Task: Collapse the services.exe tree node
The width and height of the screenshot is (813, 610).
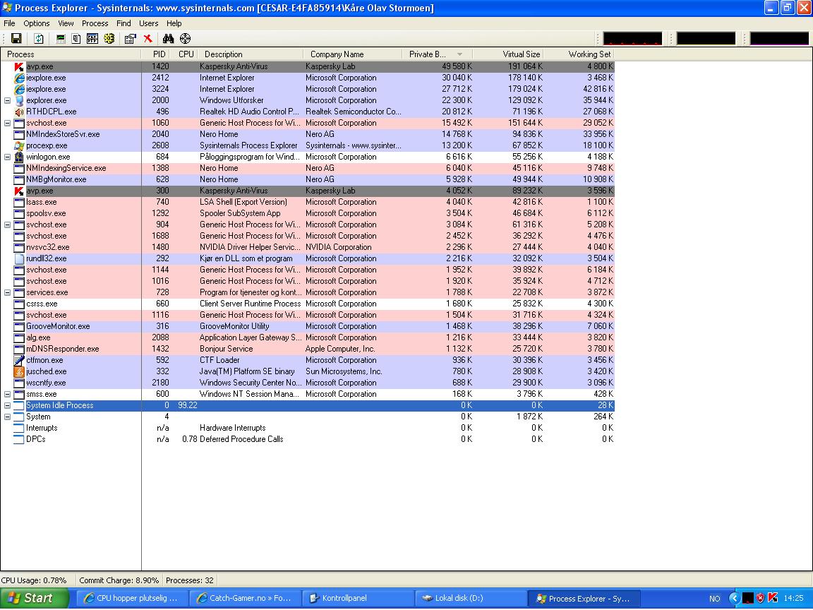Action: coord(7,292)
